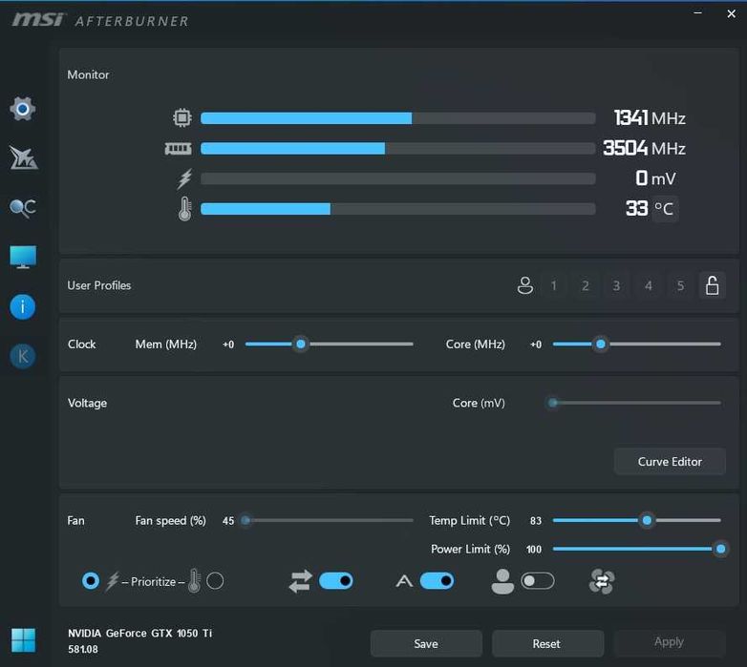Click the K icon in the sidebar
This screenshot has height=667, width=747.
point(22,356)
